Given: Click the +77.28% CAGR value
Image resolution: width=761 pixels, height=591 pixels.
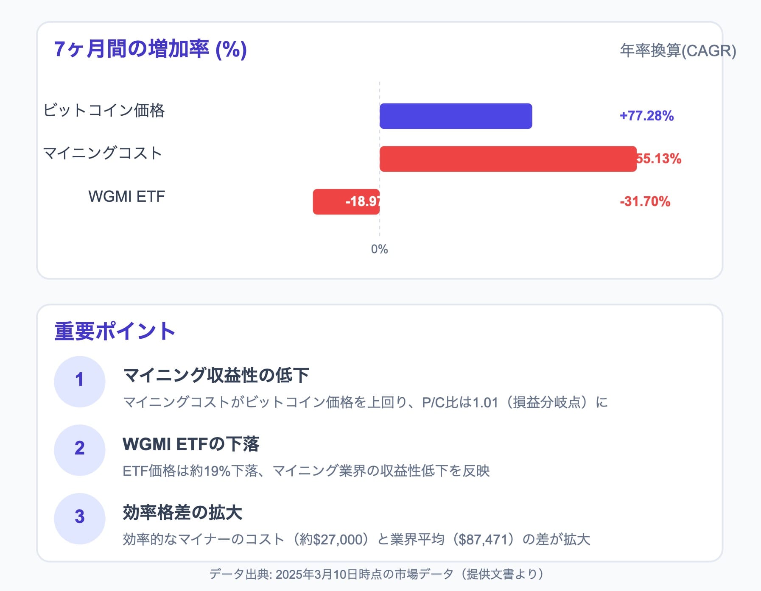Looking at the screenshot, I should [x=646, y=116].
